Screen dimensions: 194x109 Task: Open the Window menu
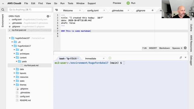click(x=80, y=3)
